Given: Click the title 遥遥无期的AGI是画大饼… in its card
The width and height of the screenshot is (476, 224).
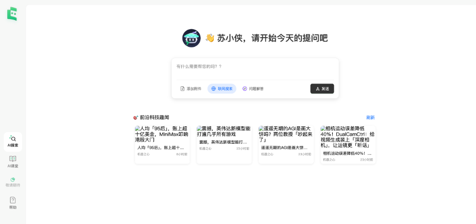Looking at the screenshot, I should click(284, 148).
